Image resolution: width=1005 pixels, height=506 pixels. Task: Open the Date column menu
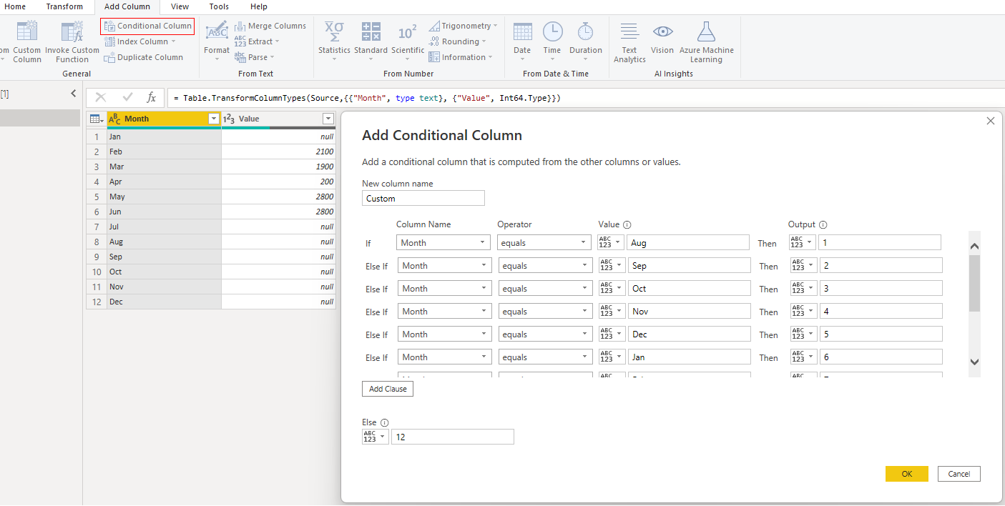(x=522, y=41)
